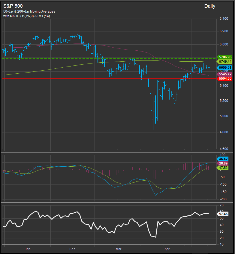Image resolution: width=235 pixels, height=254 pixels.
Task: Click the Jan month label
Action: (x=28, y=249)
